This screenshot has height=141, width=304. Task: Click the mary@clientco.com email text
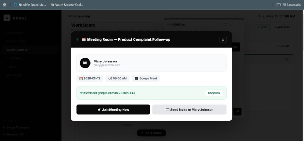pos(107,65)
